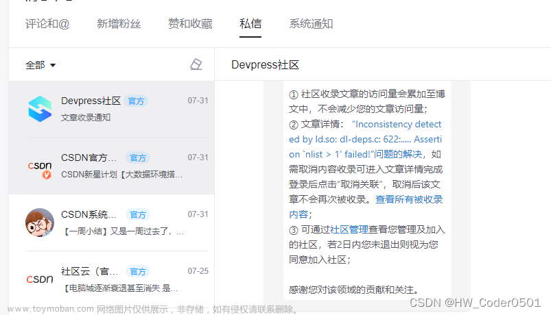The image size is (551, 315).
Task: Click 官方 badge beside CSDN系统
Action: coord(138,214)
